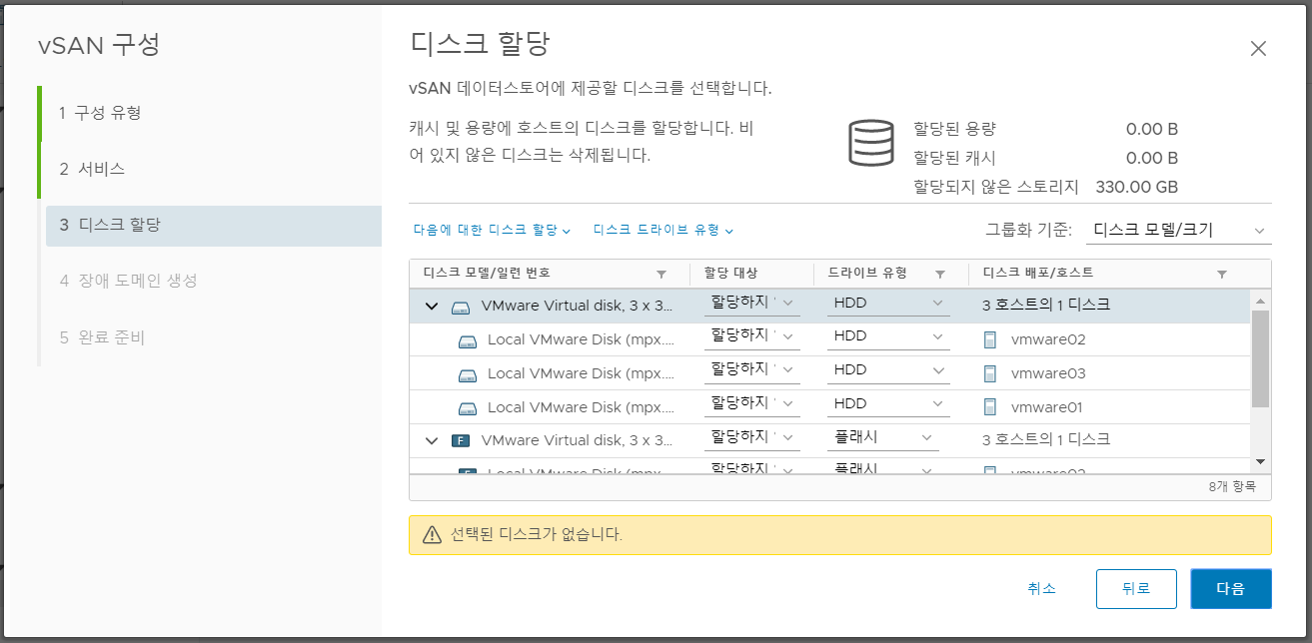1312x643 pixels.
Task: Click the table scrollbar up arrow
Action: (1260, 301)
